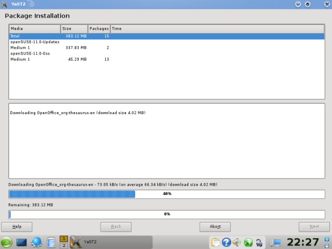The image size is (332, 249).
Task: Select the openSUSE-11.0-Oss row
Action: [167, 53]
